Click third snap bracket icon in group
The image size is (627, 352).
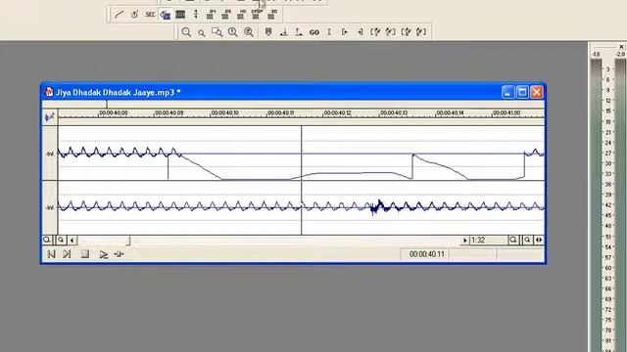point(406,32)
